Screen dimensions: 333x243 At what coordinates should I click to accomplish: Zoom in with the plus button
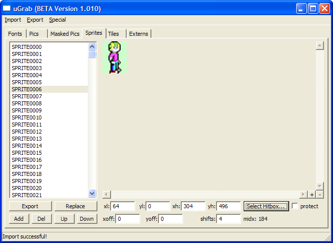(311, 195)
